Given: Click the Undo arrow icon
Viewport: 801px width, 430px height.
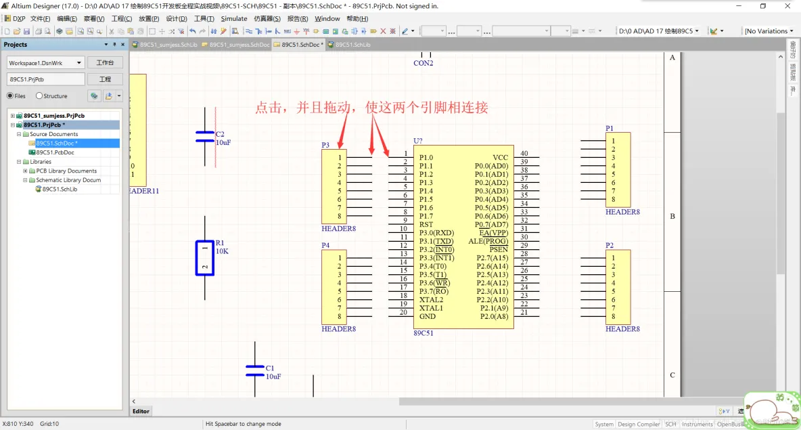Looking at the screenshot, I should tap(193, 31).
